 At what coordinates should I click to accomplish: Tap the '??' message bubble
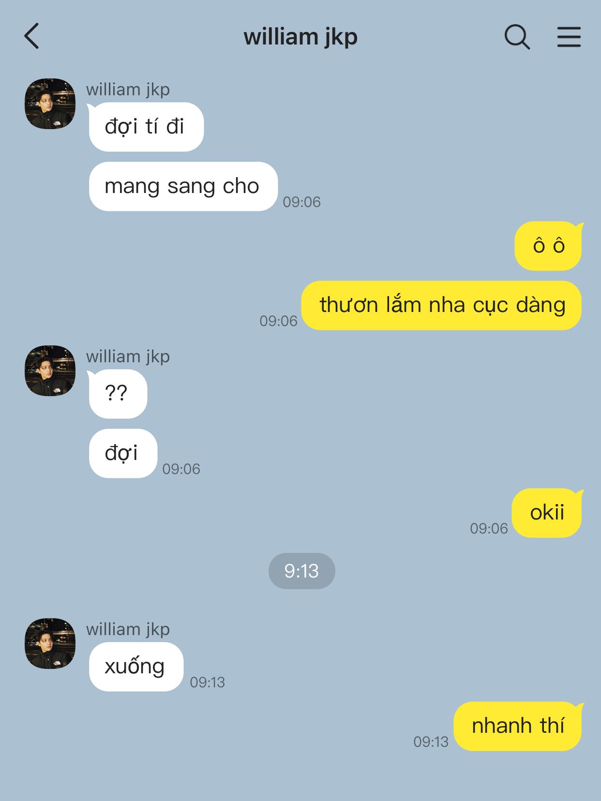[118, 394]
